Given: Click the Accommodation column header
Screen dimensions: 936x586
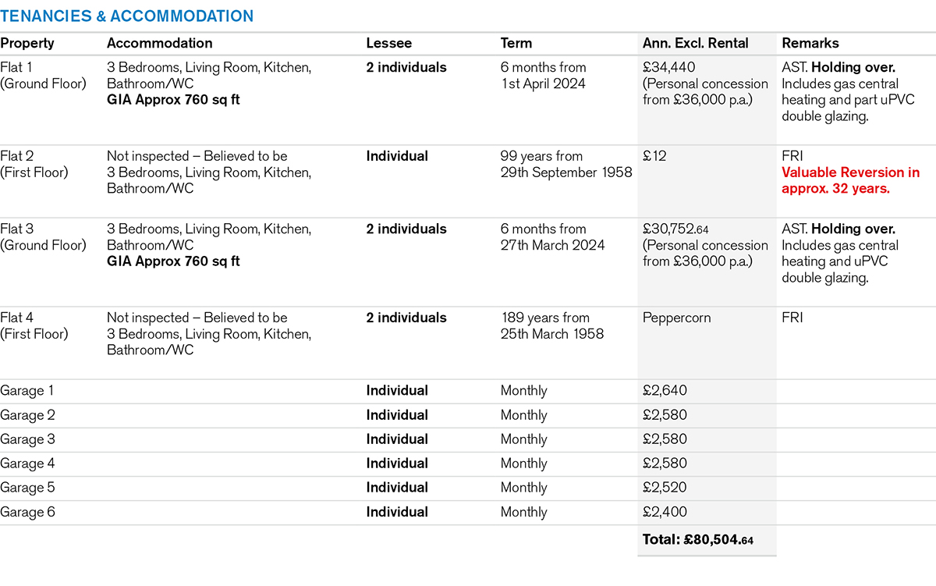Looking at the screenshot, I should coord(159,44).
